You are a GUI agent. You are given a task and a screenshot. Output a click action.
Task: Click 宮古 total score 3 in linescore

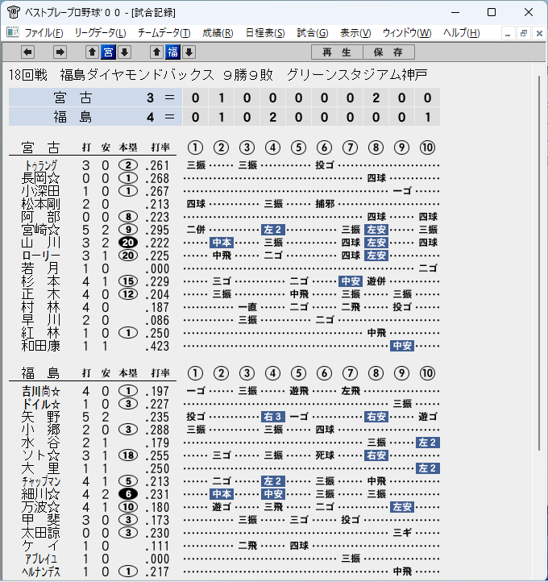tap(150, 98)
